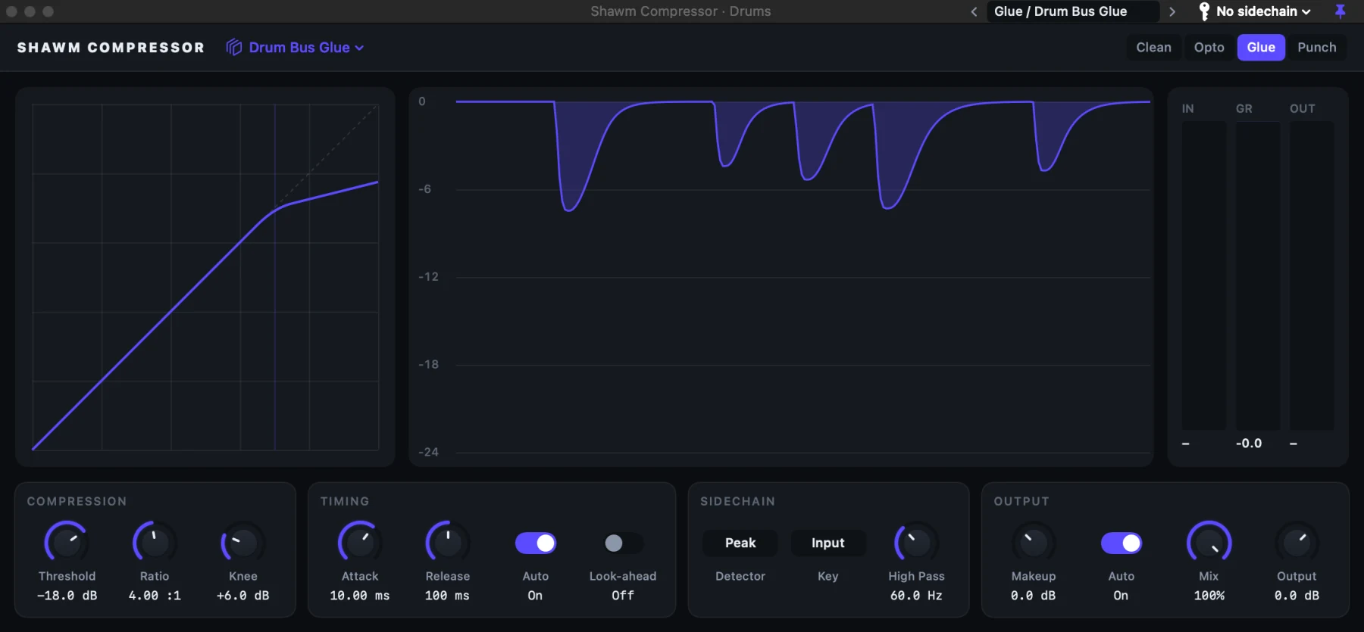Click the Knee value +6.0 dB

tap(242, 596)
